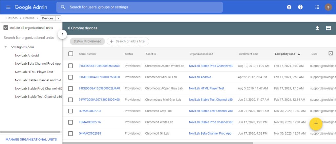336x144 pixels.
Task: Open serial 91MED00GA1070700175GX00
Action: 99,77
